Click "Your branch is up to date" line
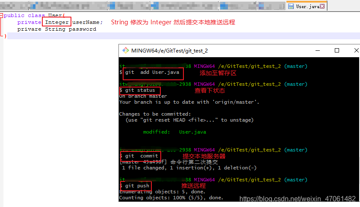Screen dimensions: 360x207 point(189,102)
